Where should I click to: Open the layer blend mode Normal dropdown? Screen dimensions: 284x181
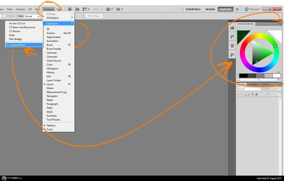(248, 89)
